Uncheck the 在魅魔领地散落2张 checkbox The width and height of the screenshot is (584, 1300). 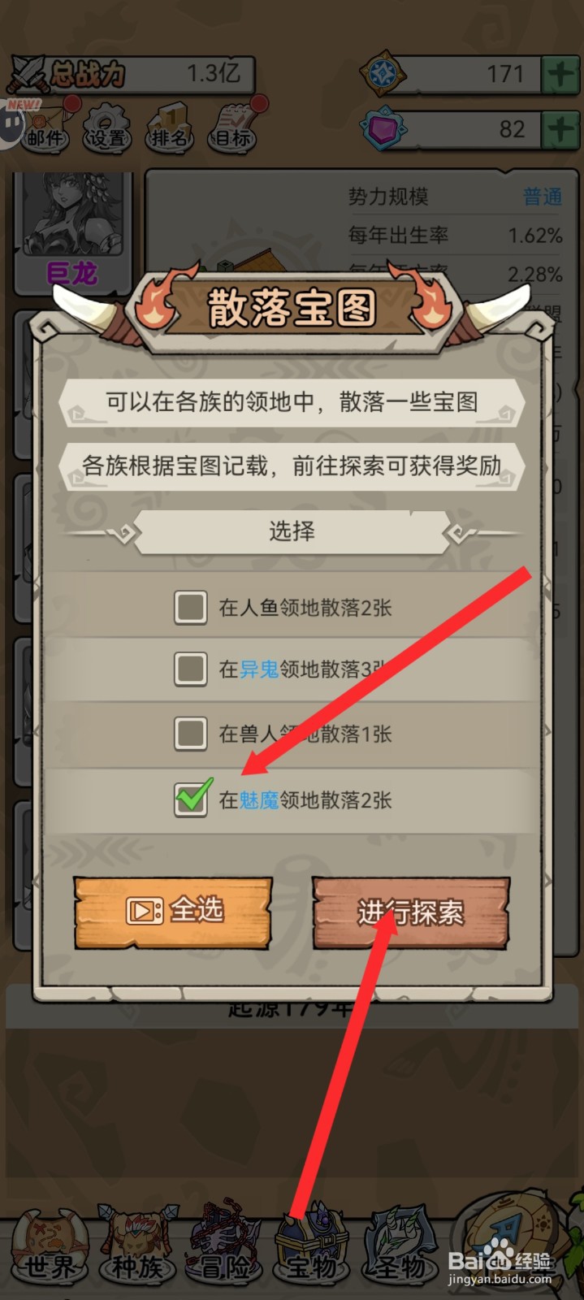(192, 798)
